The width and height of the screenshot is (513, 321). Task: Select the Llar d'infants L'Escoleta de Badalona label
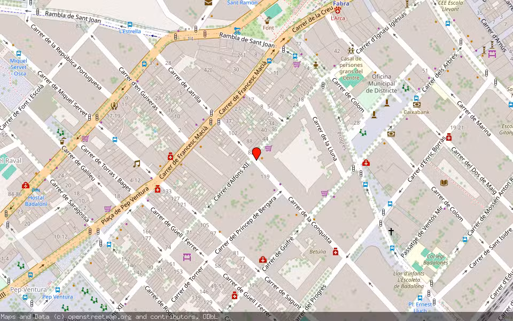pyautogui.click(x=409, y=280)
